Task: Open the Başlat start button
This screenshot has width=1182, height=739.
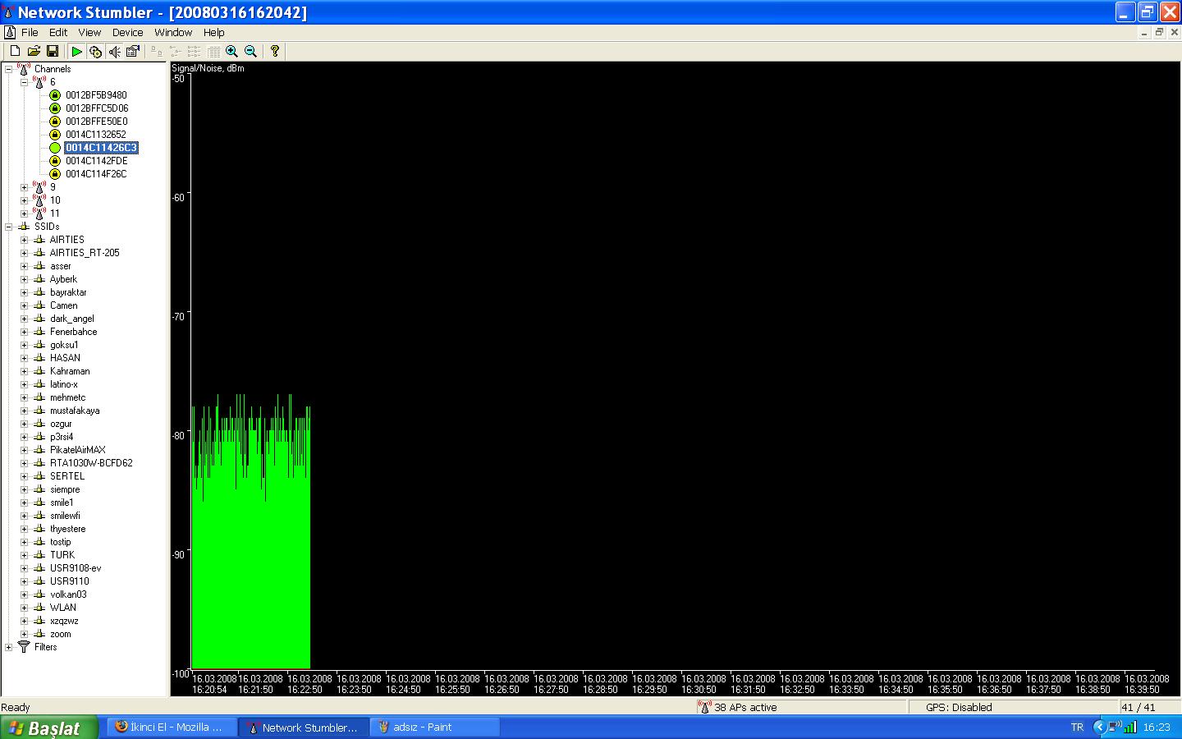Action: pos(49,728)
